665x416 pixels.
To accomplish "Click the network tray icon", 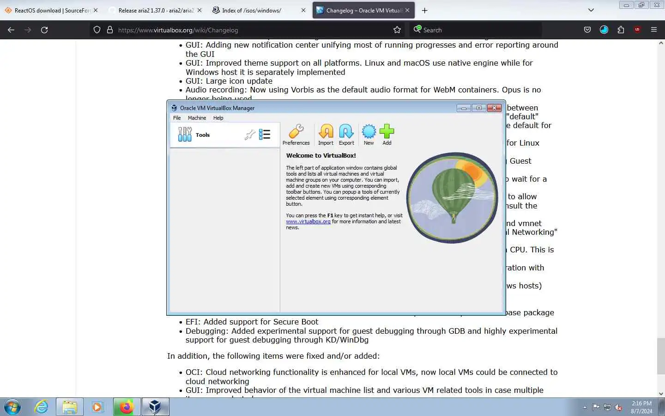I will [607, 407].
